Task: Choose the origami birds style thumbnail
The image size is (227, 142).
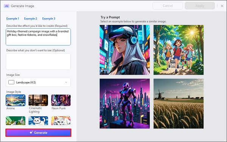Action: pos(16,120)
